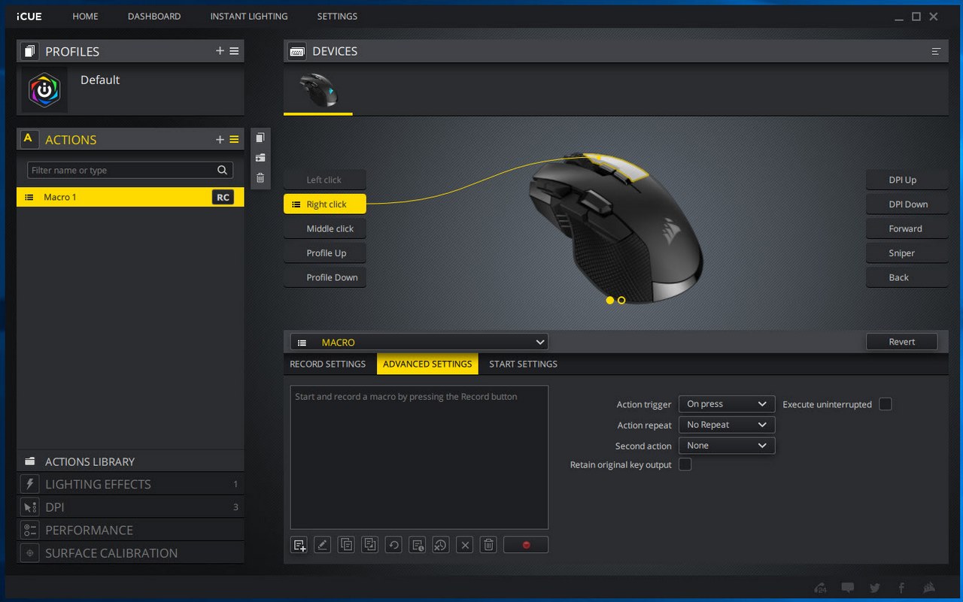Select the Middle click mouse button
The width and height of the screenshot is (963, 602).
click(325, 228)
